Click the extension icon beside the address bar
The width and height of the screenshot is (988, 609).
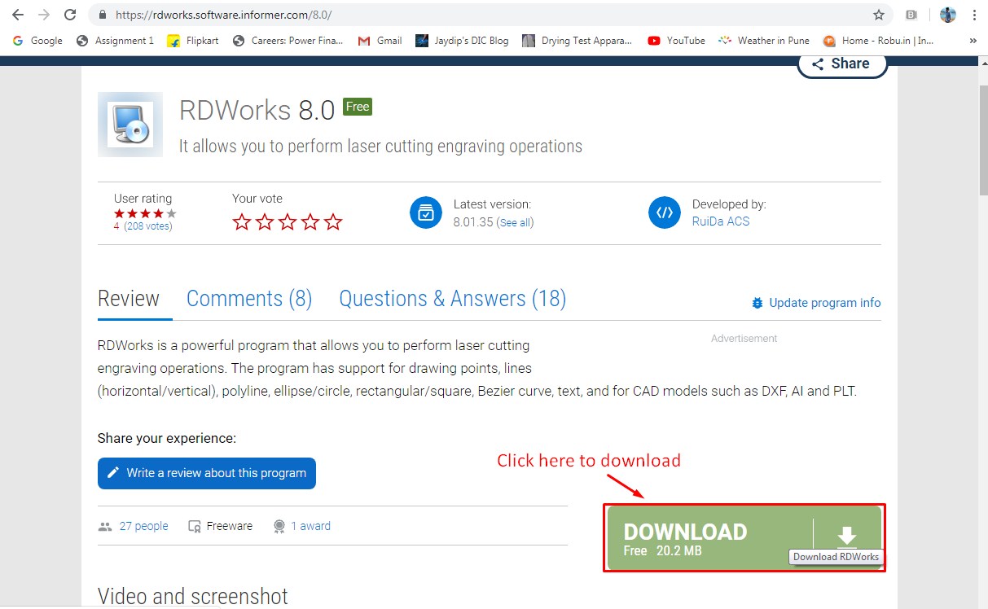911,15
